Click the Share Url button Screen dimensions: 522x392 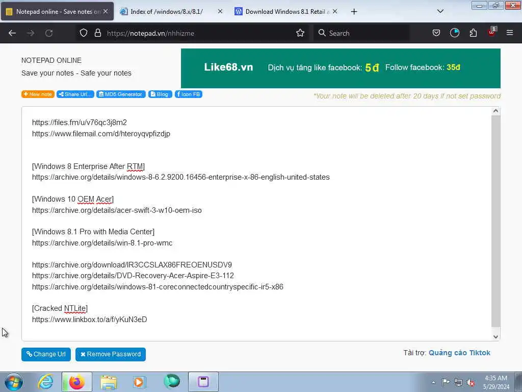click(x=75, y=94)
